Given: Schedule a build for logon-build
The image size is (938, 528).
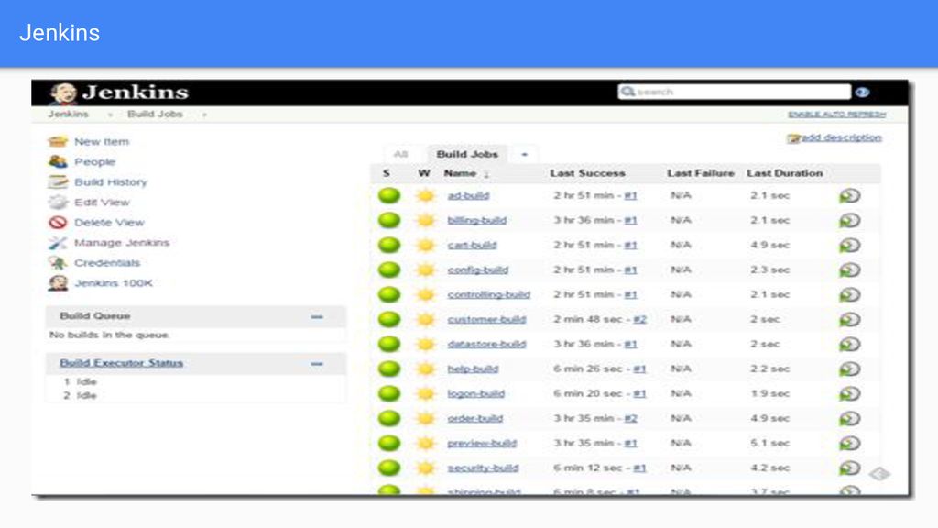Looking at the screenshot, I should pyautogui.click(x=849, y=394).
